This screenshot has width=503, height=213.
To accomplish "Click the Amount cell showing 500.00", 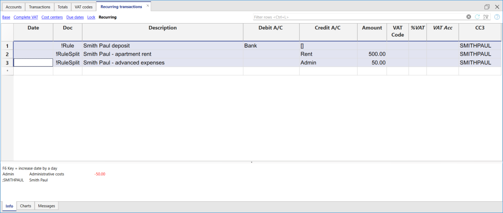I will pyautogui.click(x=372, y=54).
